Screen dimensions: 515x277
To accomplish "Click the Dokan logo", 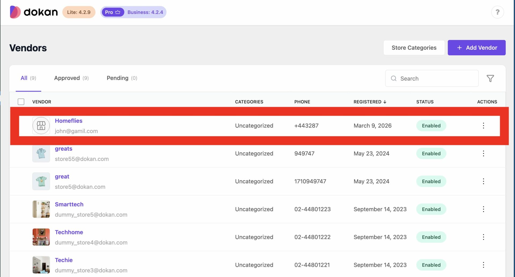I will coord(34,12).
